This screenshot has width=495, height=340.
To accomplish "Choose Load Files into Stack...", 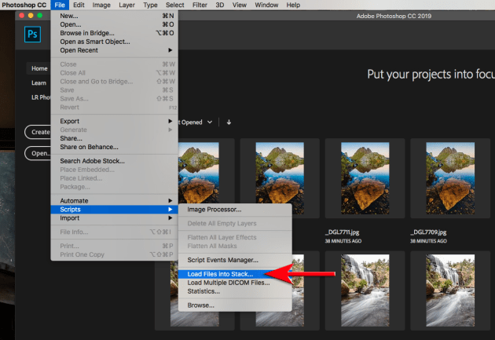I will 235,274.
